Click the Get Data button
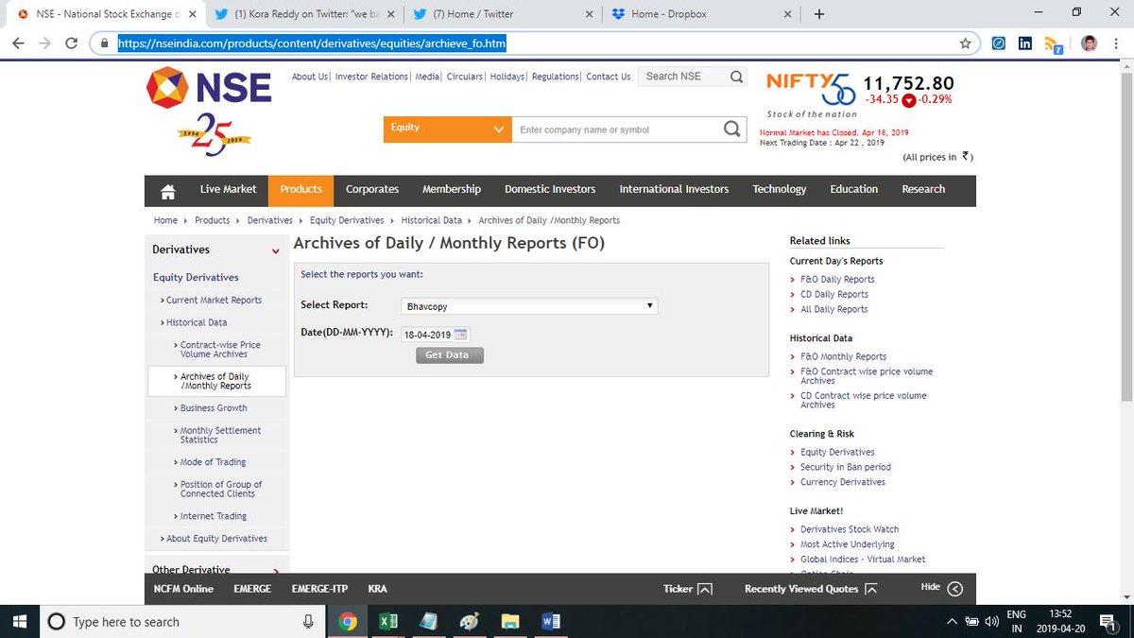This screenshot has height=638, width=1134. click(x=449, y=355)
